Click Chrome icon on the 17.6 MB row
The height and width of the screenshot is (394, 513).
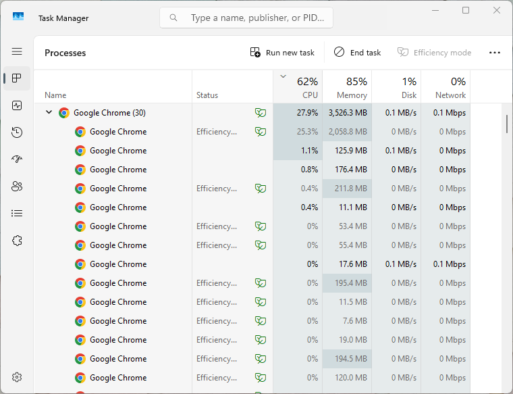[80, 264]
